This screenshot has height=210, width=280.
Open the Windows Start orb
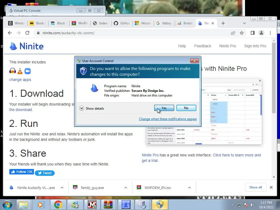coord(7,205)
